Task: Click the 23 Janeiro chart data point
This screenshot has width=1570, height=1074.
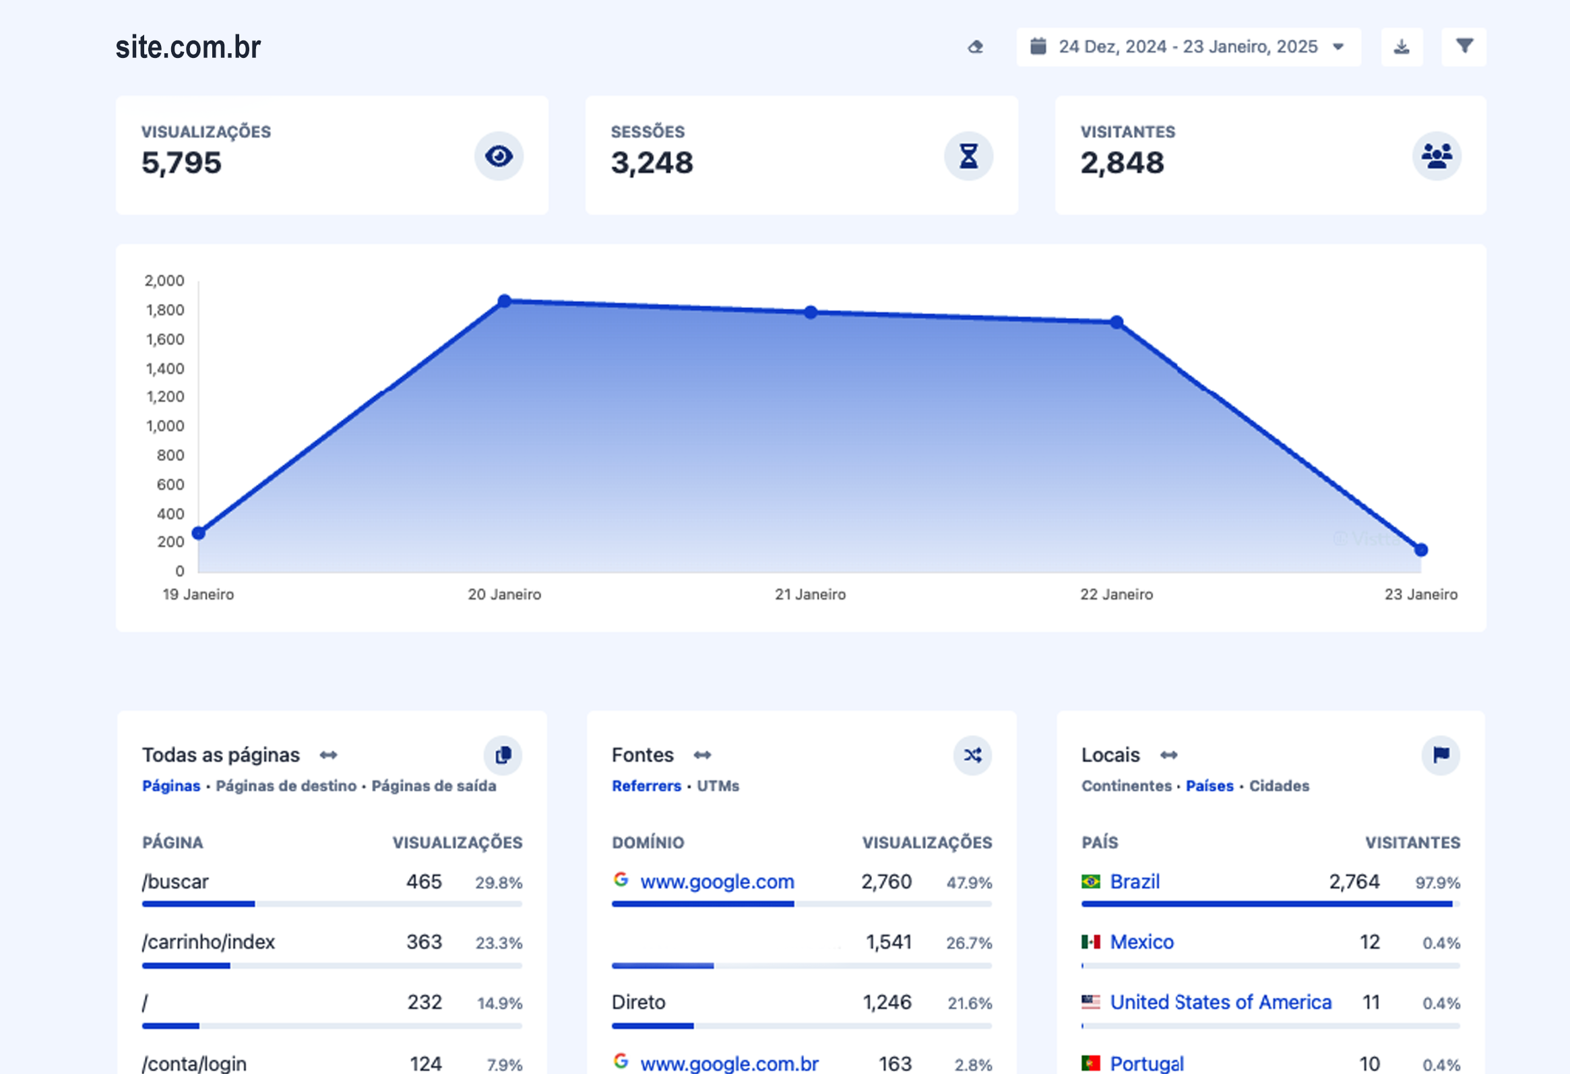Action: [x=1421, y=550]
